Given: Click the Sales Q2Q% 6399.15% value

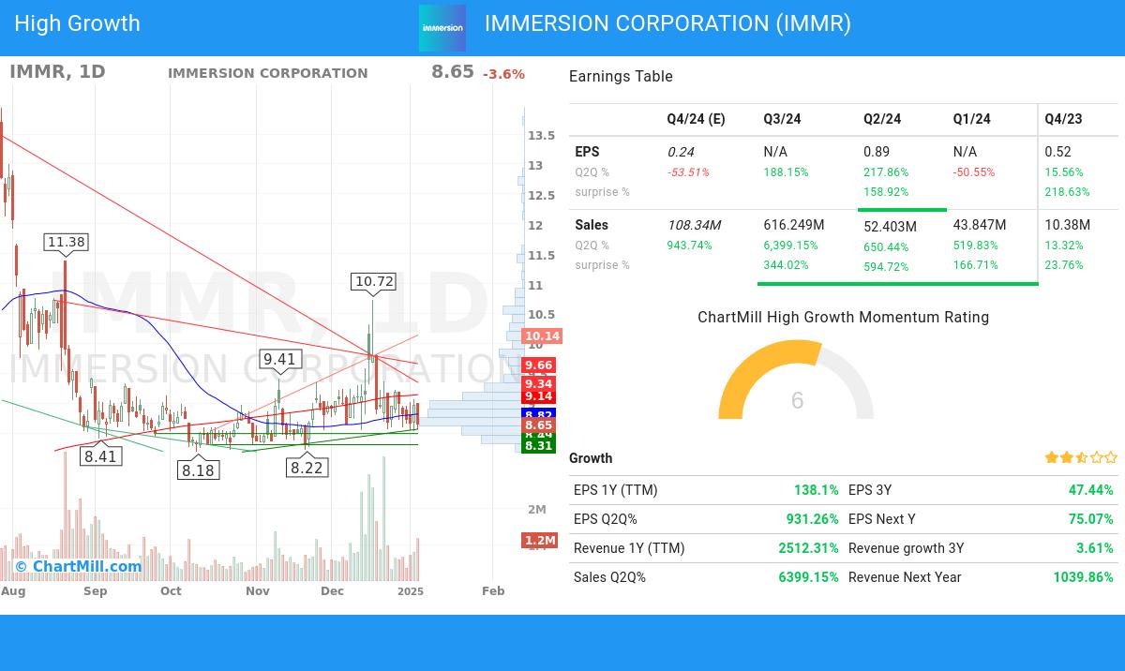Looking at the screenshot, I should (x=808, y=577).
